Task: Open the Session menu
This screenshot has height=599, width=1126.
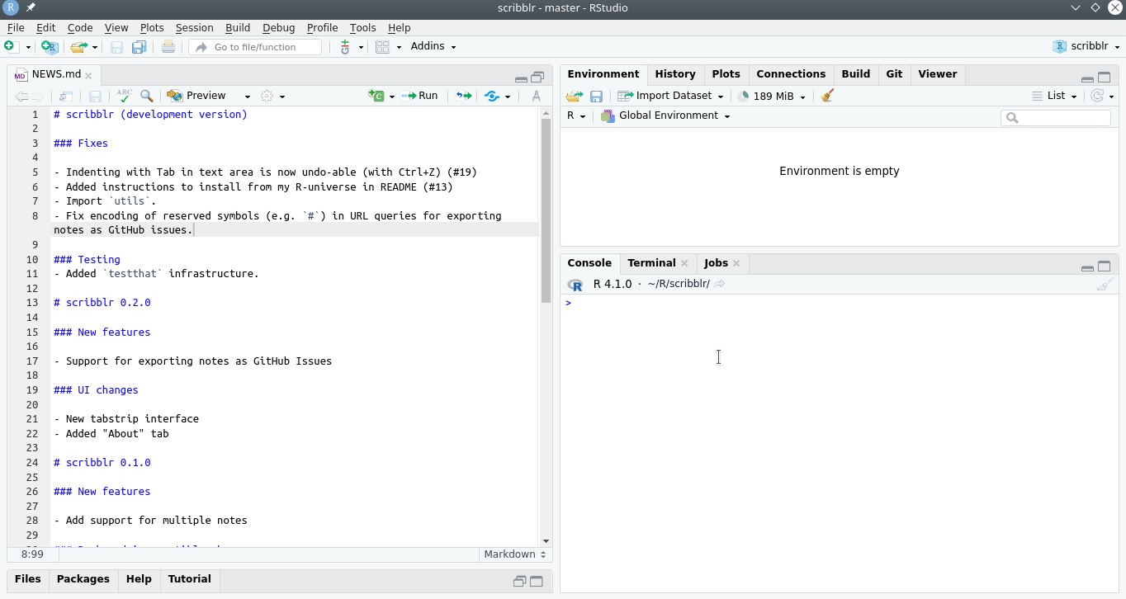Action: click(194, 27)
